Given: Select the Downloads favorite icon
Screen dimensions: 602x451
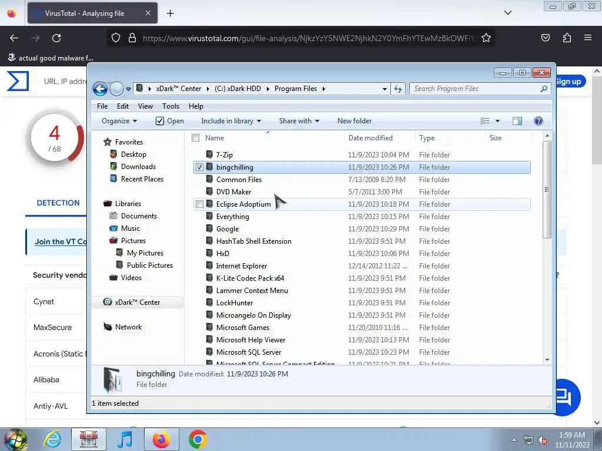Looking at the screenshot, I should coord(113,166).
